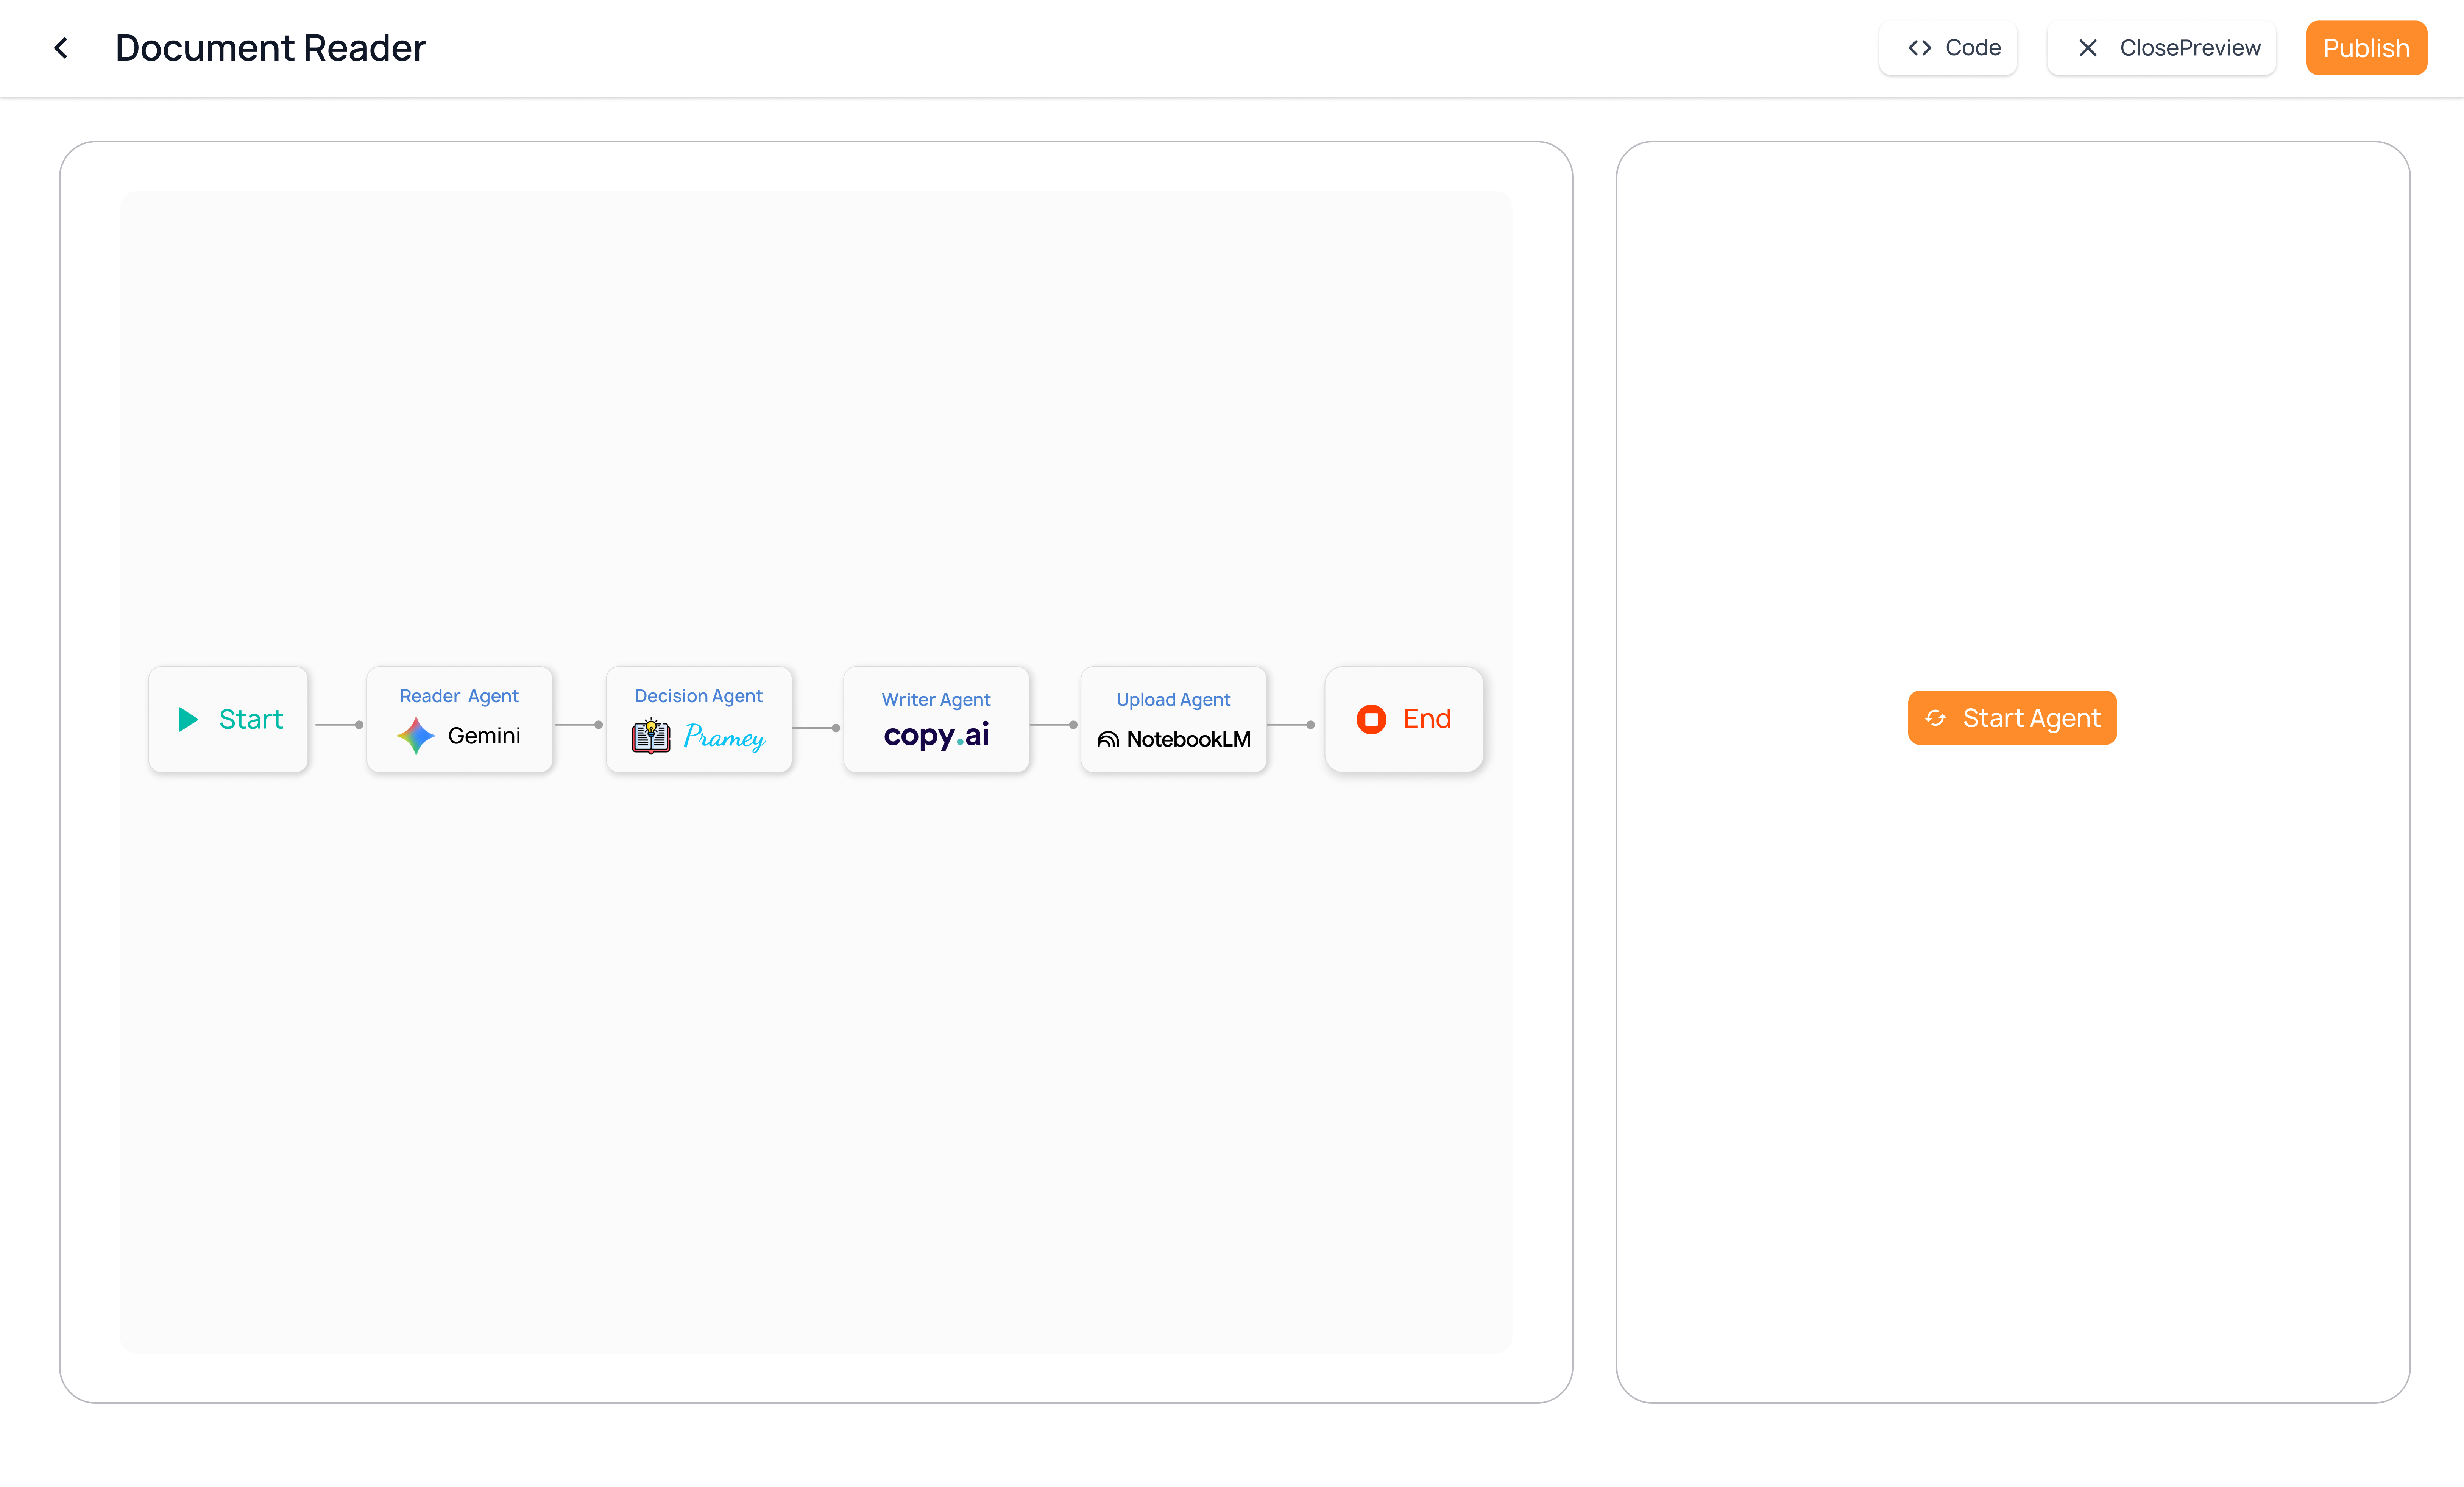This screenshot has width=2464, height=1487.
Task: Select the Decision Agent node title
Action: pos(698,696)
